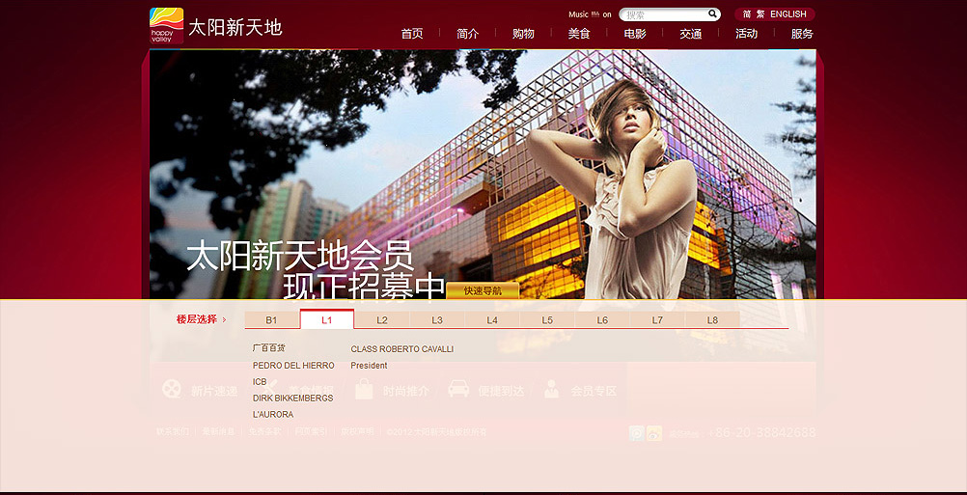967x495 pixels.
Task: Switch the language to ENGLISH
Action: (x=788, y=14)
